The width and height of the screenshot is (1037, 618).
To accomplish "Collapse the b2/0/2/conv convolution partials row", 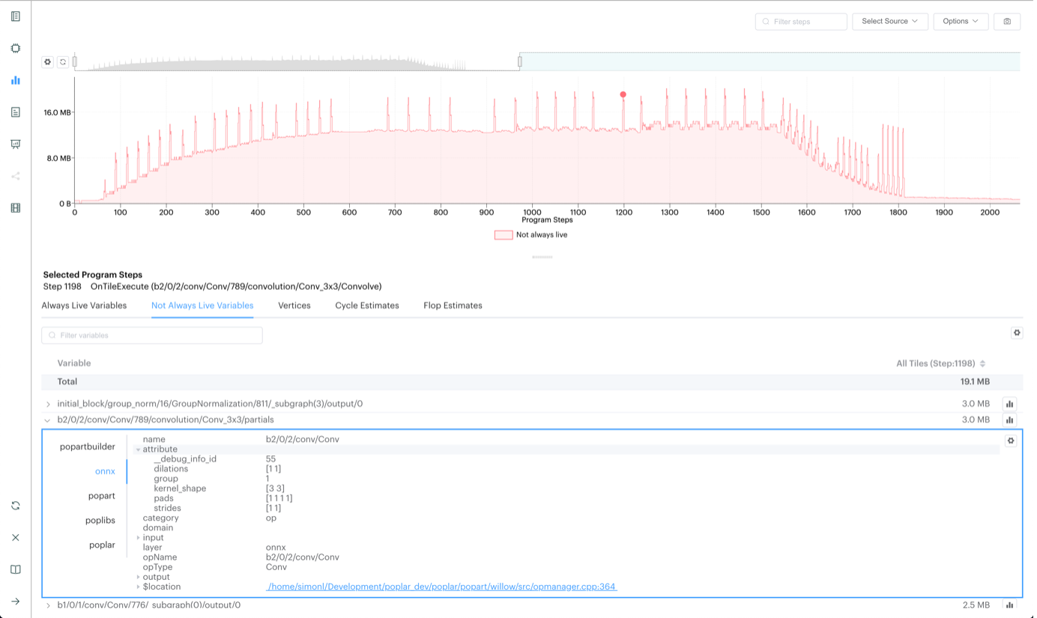I will [x=47, y=419].
